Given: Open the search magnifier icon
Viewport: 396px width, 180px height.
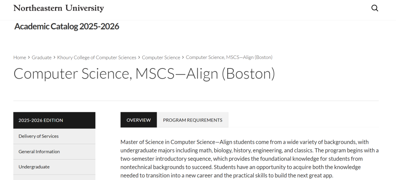Looking at the screenshot, I should 374,8.
